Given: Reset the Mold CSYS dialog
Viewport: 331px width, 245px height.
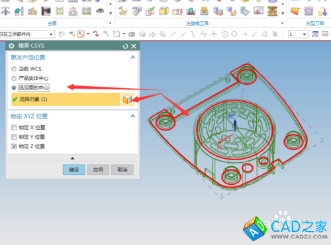Looking at the screenshot, I should coord(125,46).
